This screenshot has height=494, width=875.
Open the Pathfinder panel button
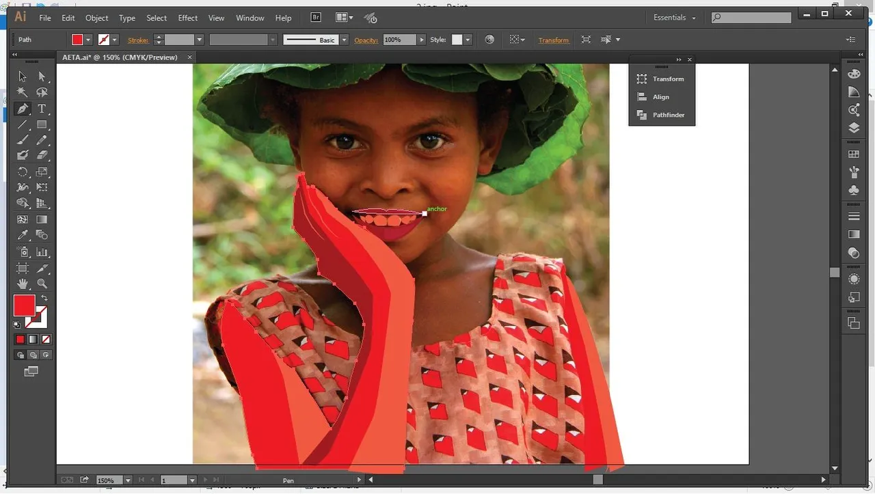click(x=661, y=115)
